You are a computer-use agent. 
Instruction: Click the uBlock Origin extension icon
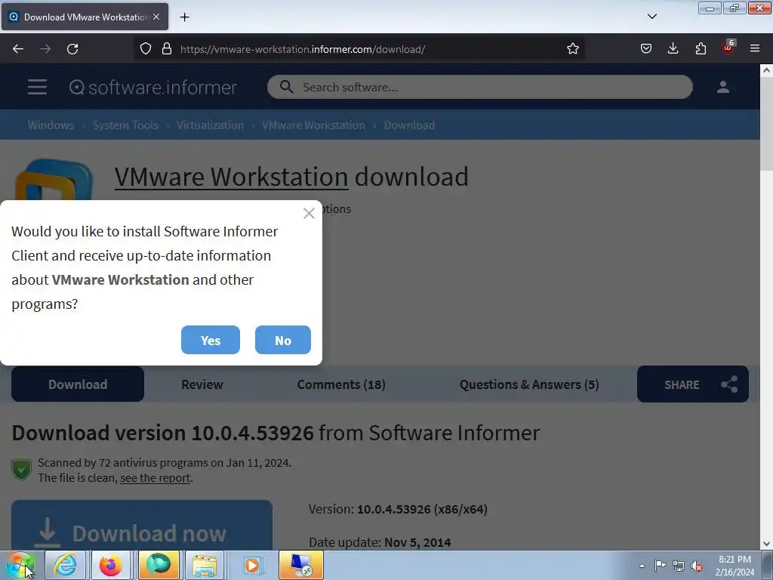pos(728,48)
